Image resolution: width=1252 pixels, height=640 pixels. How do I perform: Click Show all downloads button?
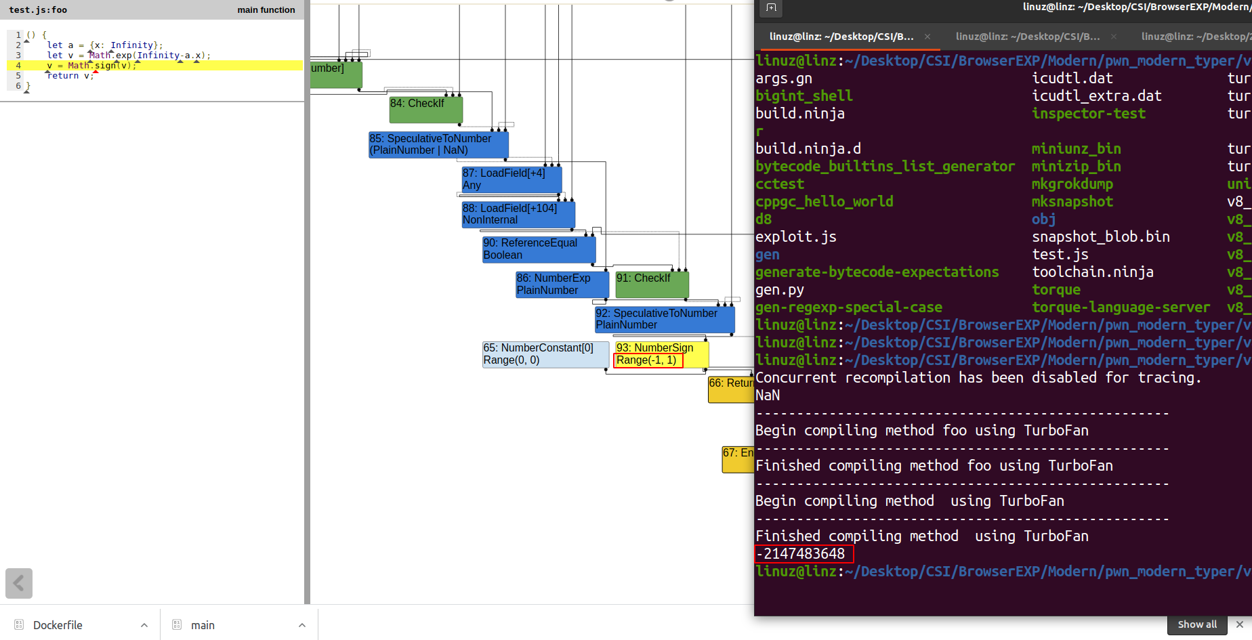pyautogui.click(x=1197, y=624)
